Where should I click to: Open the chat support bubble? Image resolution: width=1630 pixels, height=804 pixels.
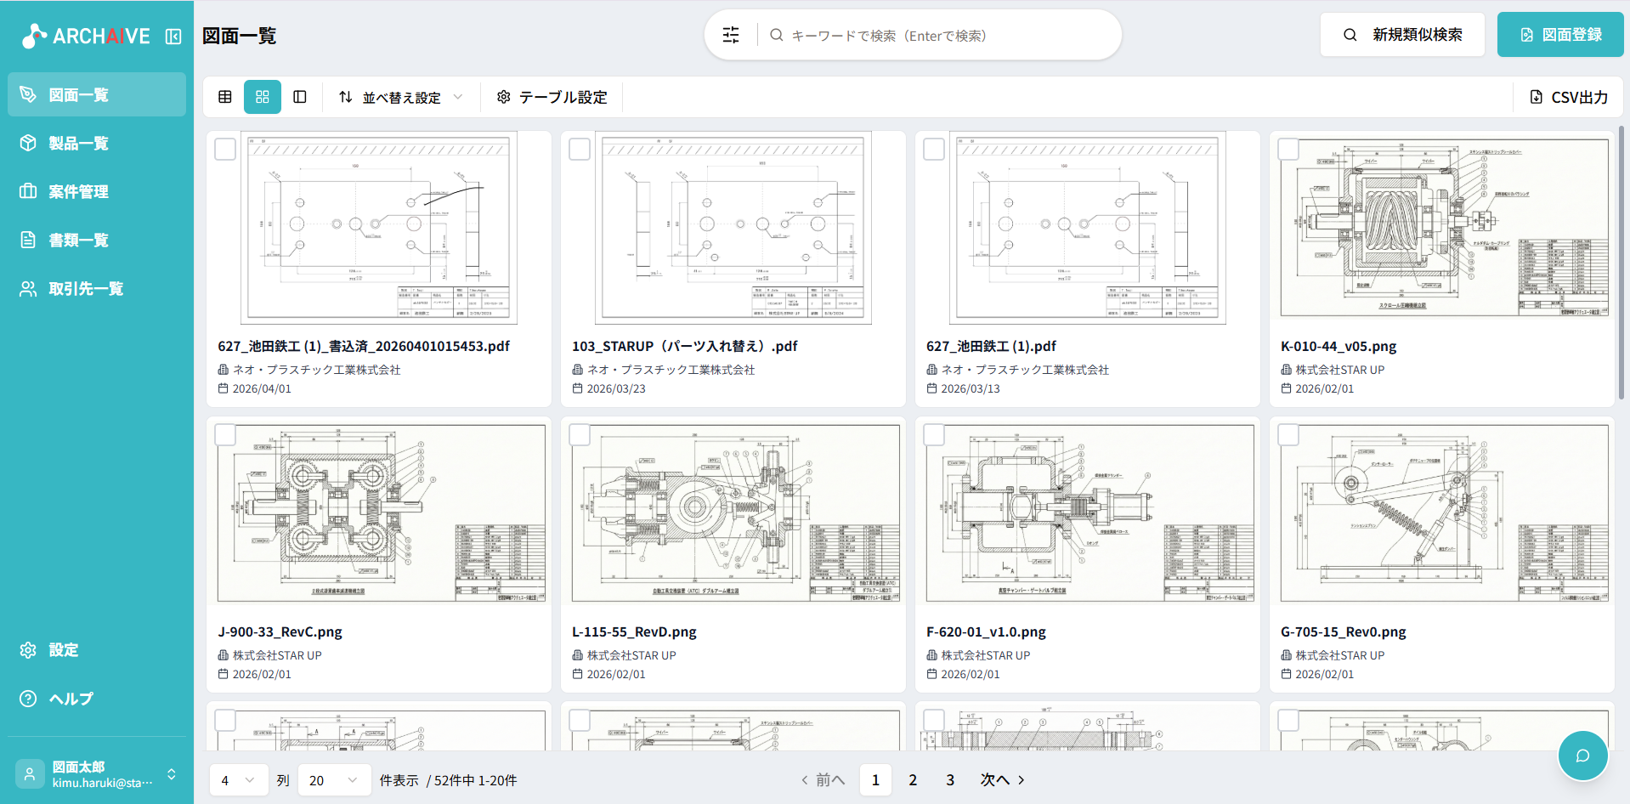(1582, 756)
